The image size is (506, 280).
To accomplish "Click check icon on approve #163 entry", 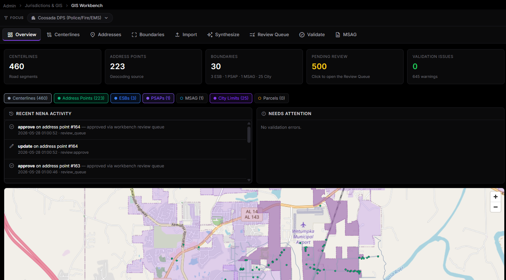I will (x=12, y=166).
